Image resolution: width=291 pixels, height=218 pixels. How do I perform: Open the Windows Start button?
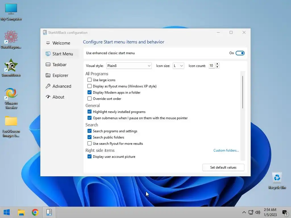point(7,212)
